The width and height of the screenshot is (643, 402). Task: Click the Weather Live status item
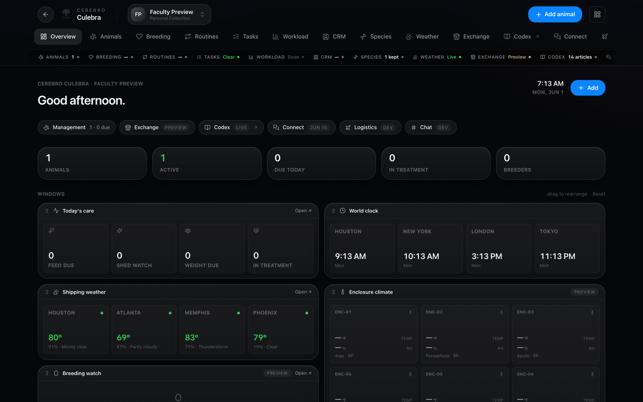coord(437,57)
